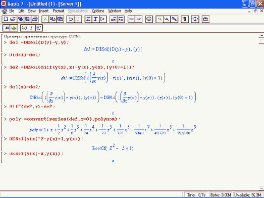The image size is (264, 198).
Task: Open the Insert menu
Action: tap(43, 11)
